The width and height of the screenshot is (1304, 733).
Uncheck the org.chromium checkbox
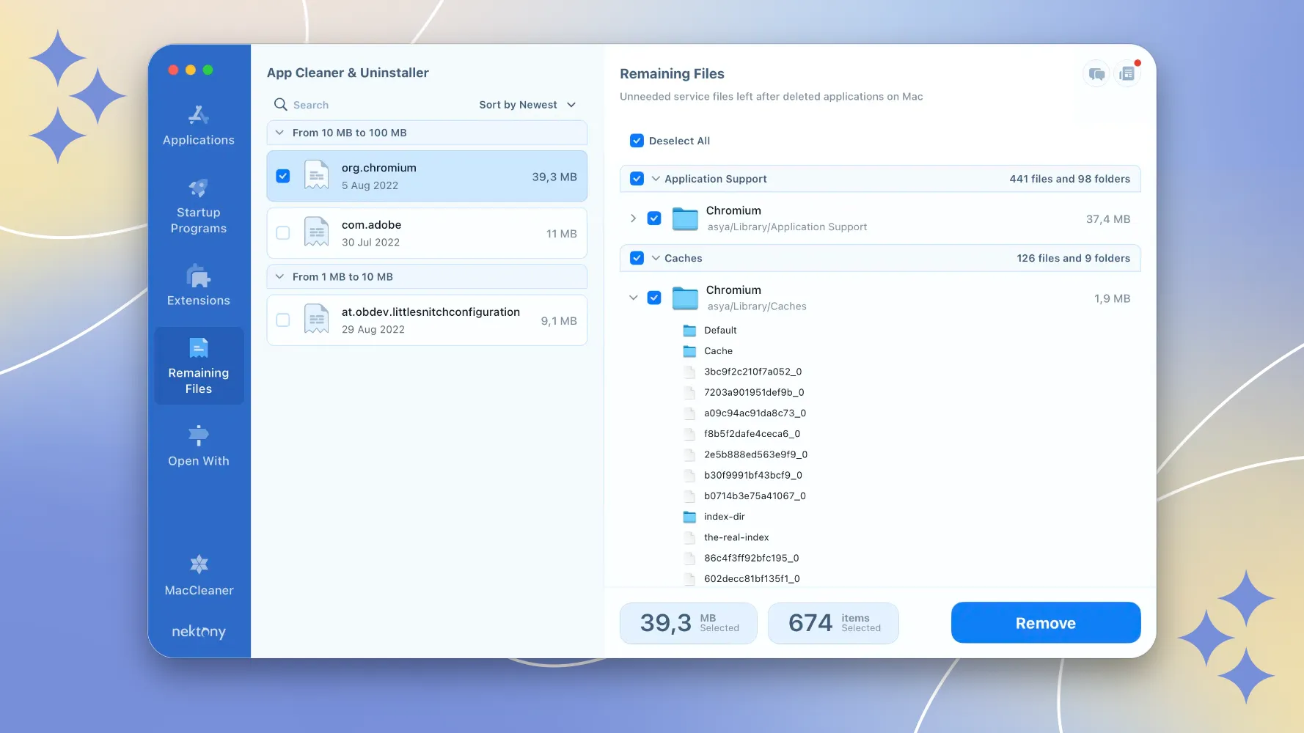(x=282, y=176)
